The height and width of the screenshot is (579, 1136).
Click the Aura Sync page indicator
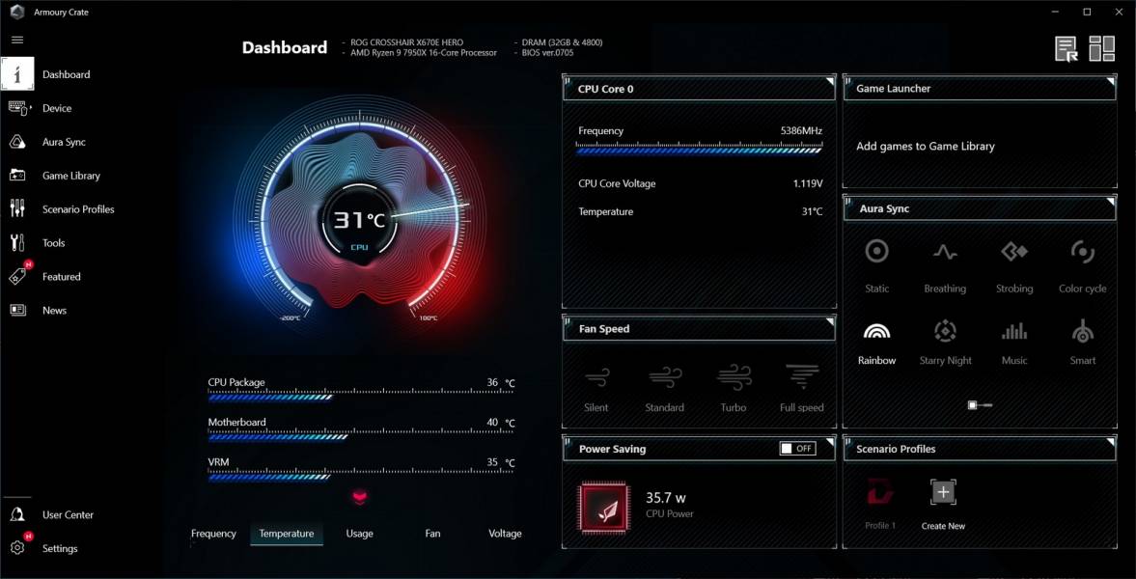click(980, 405)
